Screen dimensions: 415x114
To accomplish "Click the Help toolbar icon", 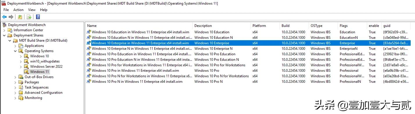I will pyautogui.click(x=38, y=17).
